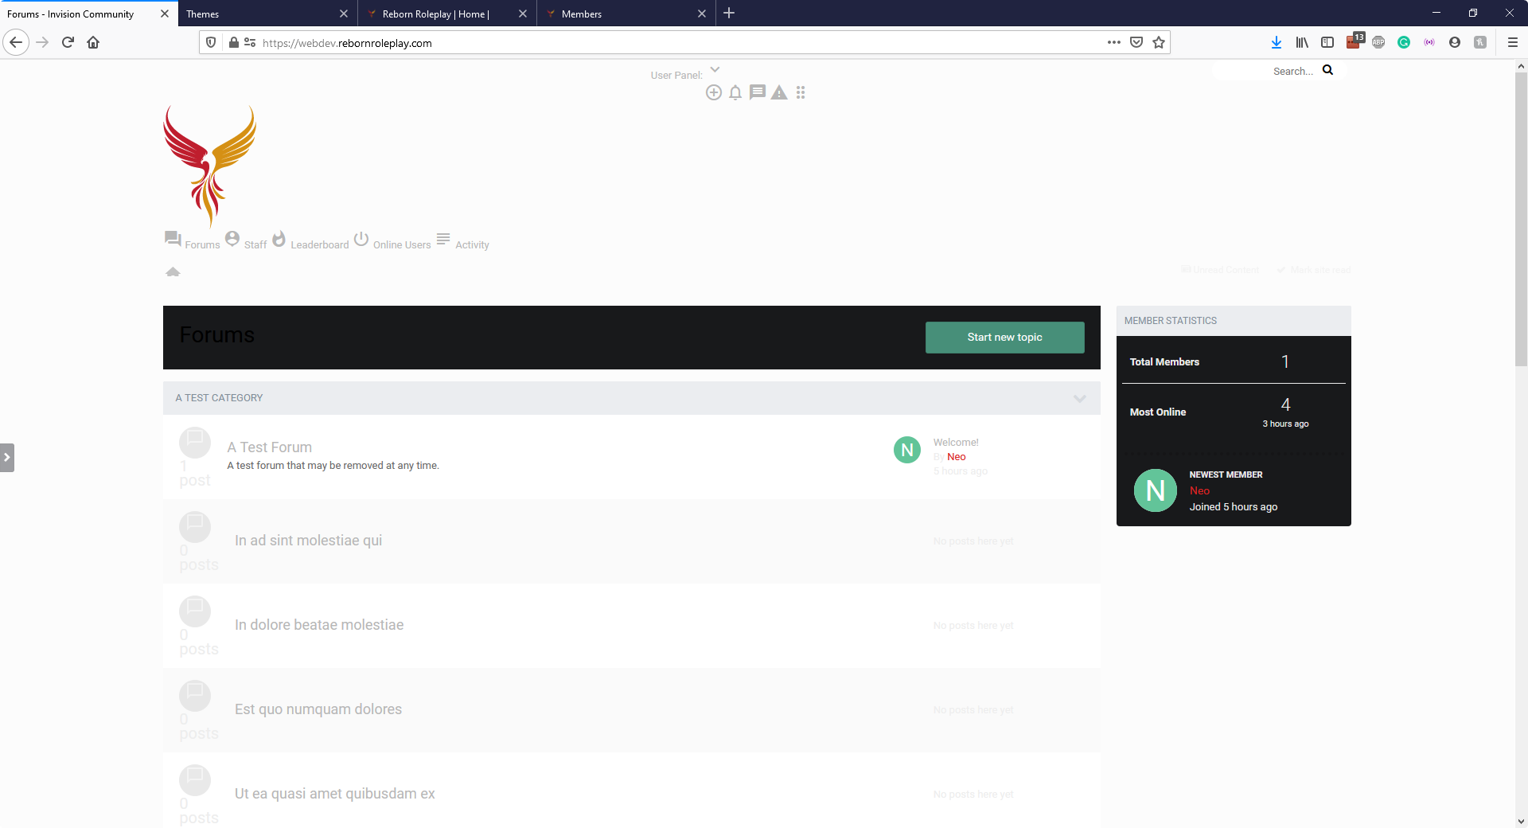Click the page vertical scrollbar thumb
Screen dimensions: 1528x828
coord(1521,221)
